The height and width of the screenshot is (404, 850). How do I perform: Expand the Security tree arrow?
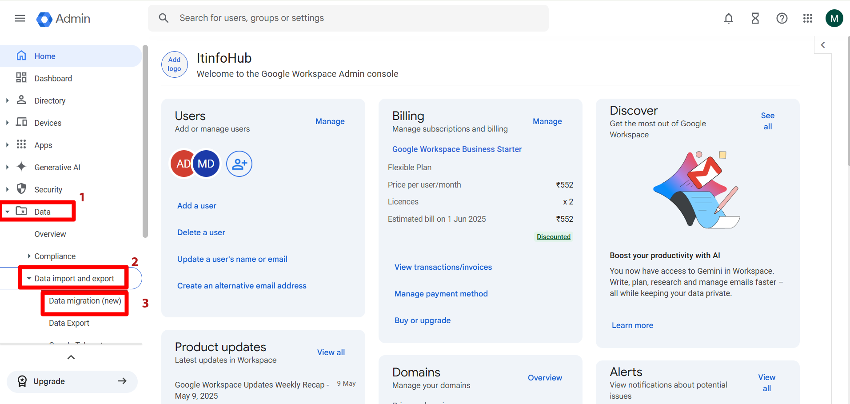(x=7, y=190)
